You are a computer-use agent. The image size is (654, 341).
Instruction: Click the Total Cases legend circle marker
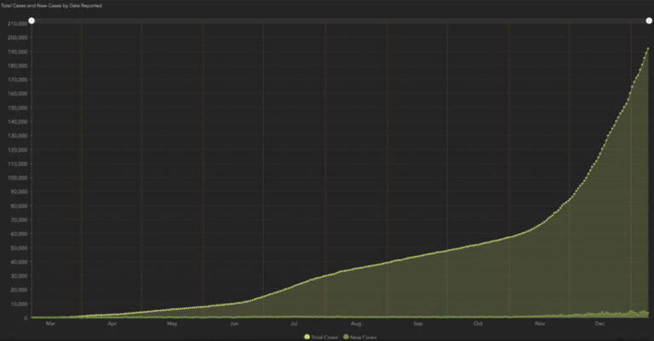[x=307, y=338]
